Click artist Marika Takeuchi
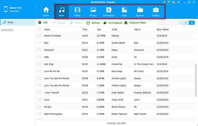Viewport: 198px width, 126px height. tap(119, 114)
